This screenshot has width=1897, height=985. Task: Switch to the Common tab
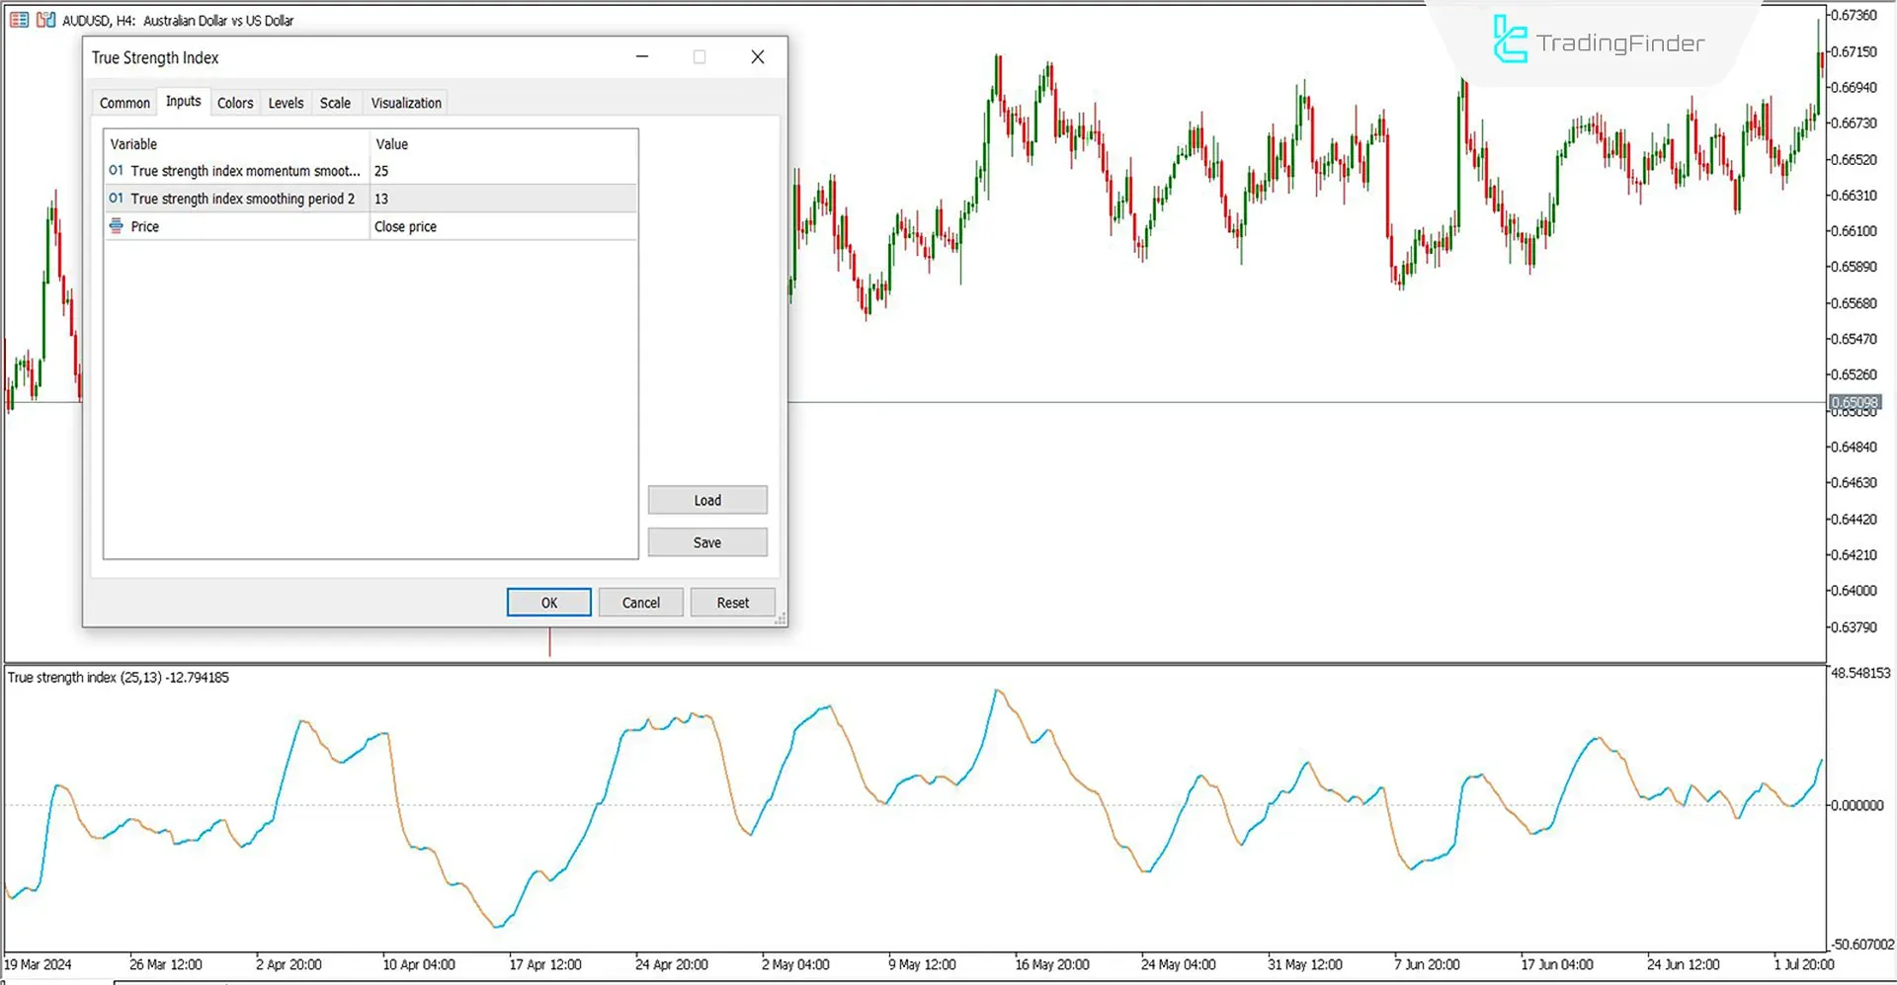click(124, 103)
